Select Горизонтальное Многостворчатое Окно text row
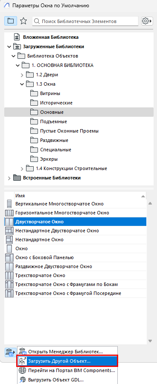157x384 pixels. pos(62,213)
